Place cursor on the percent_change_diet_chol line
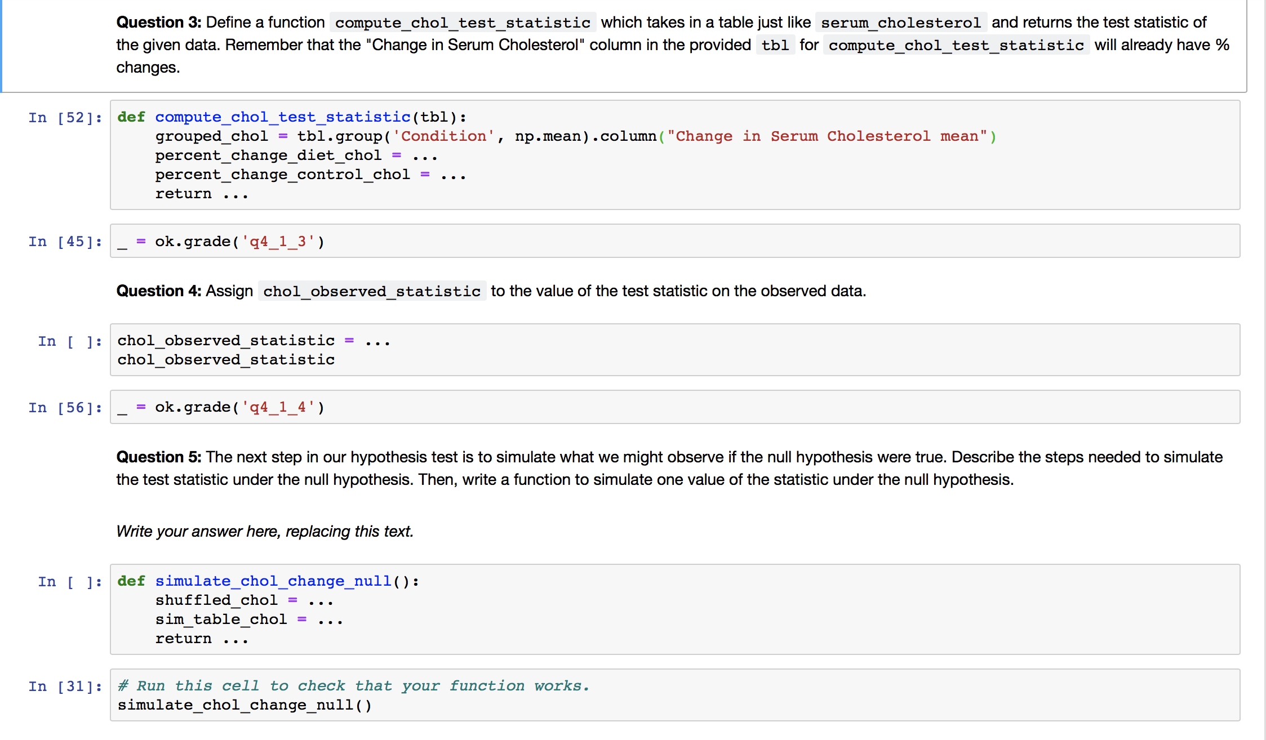 (296, 155)
